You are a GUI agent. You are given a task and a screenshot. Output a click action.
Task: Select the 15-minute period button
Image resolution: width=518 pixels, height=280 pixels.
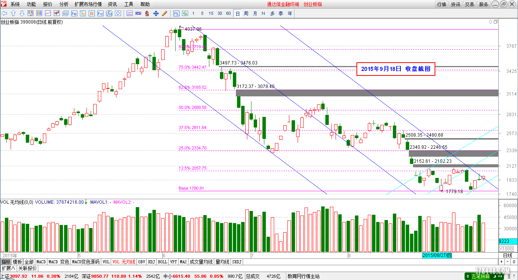click(211, 13)
